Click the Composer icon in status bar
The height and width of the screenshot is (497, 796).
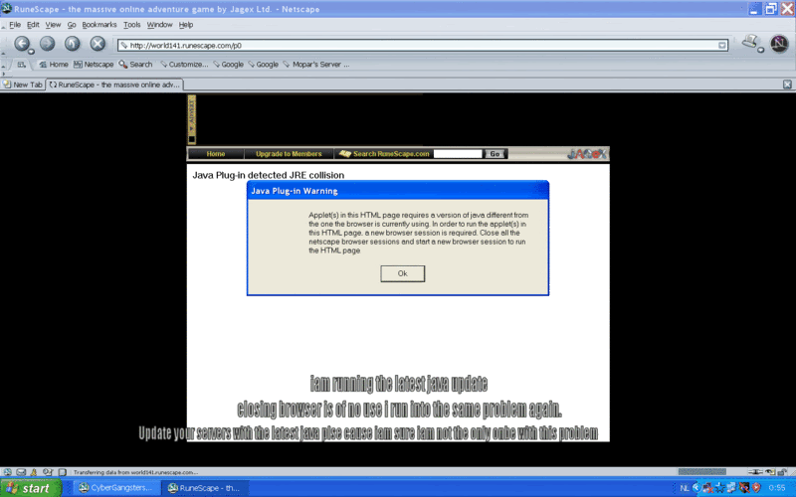pos(62,472)
